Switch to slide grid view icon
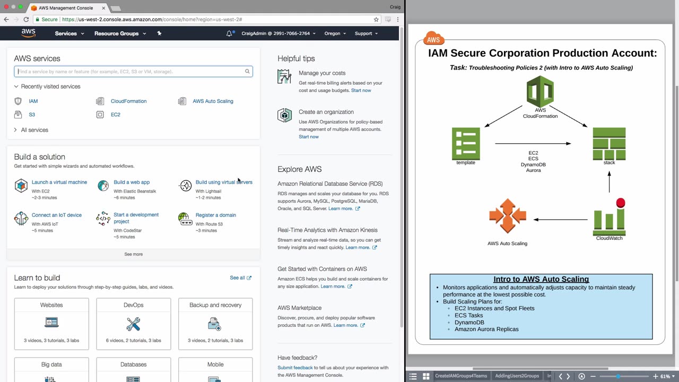 coord(425,376)
